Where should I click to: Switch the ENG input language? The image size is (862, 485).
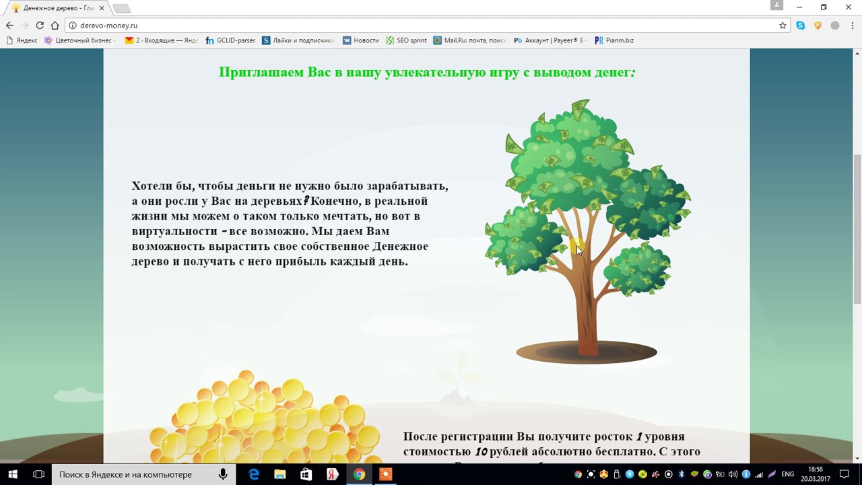(788, 474)
